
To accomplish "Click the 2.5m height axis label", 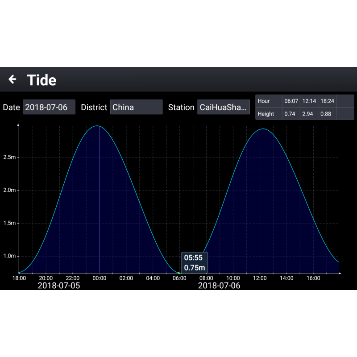I will [9, 158].
